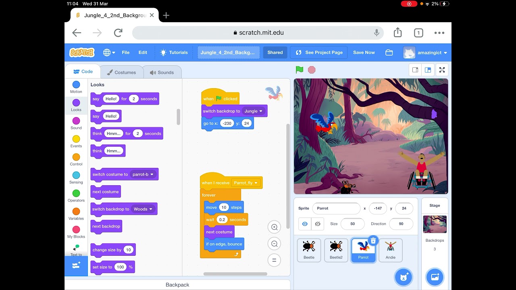Viewport: 516px width, 290px height.
Task: Click the Shared button
Action: click(x=275, y=52)
